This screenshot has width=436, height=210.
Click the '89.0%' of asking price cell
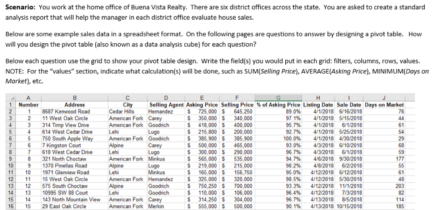278,111
